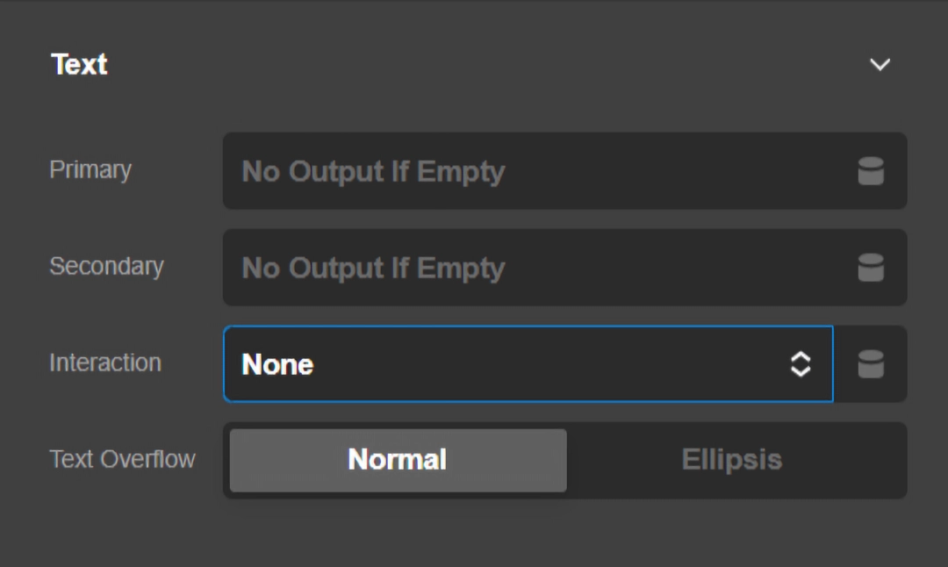
Task: Open data binding for the Interaction setting
Action: [870, 364]
